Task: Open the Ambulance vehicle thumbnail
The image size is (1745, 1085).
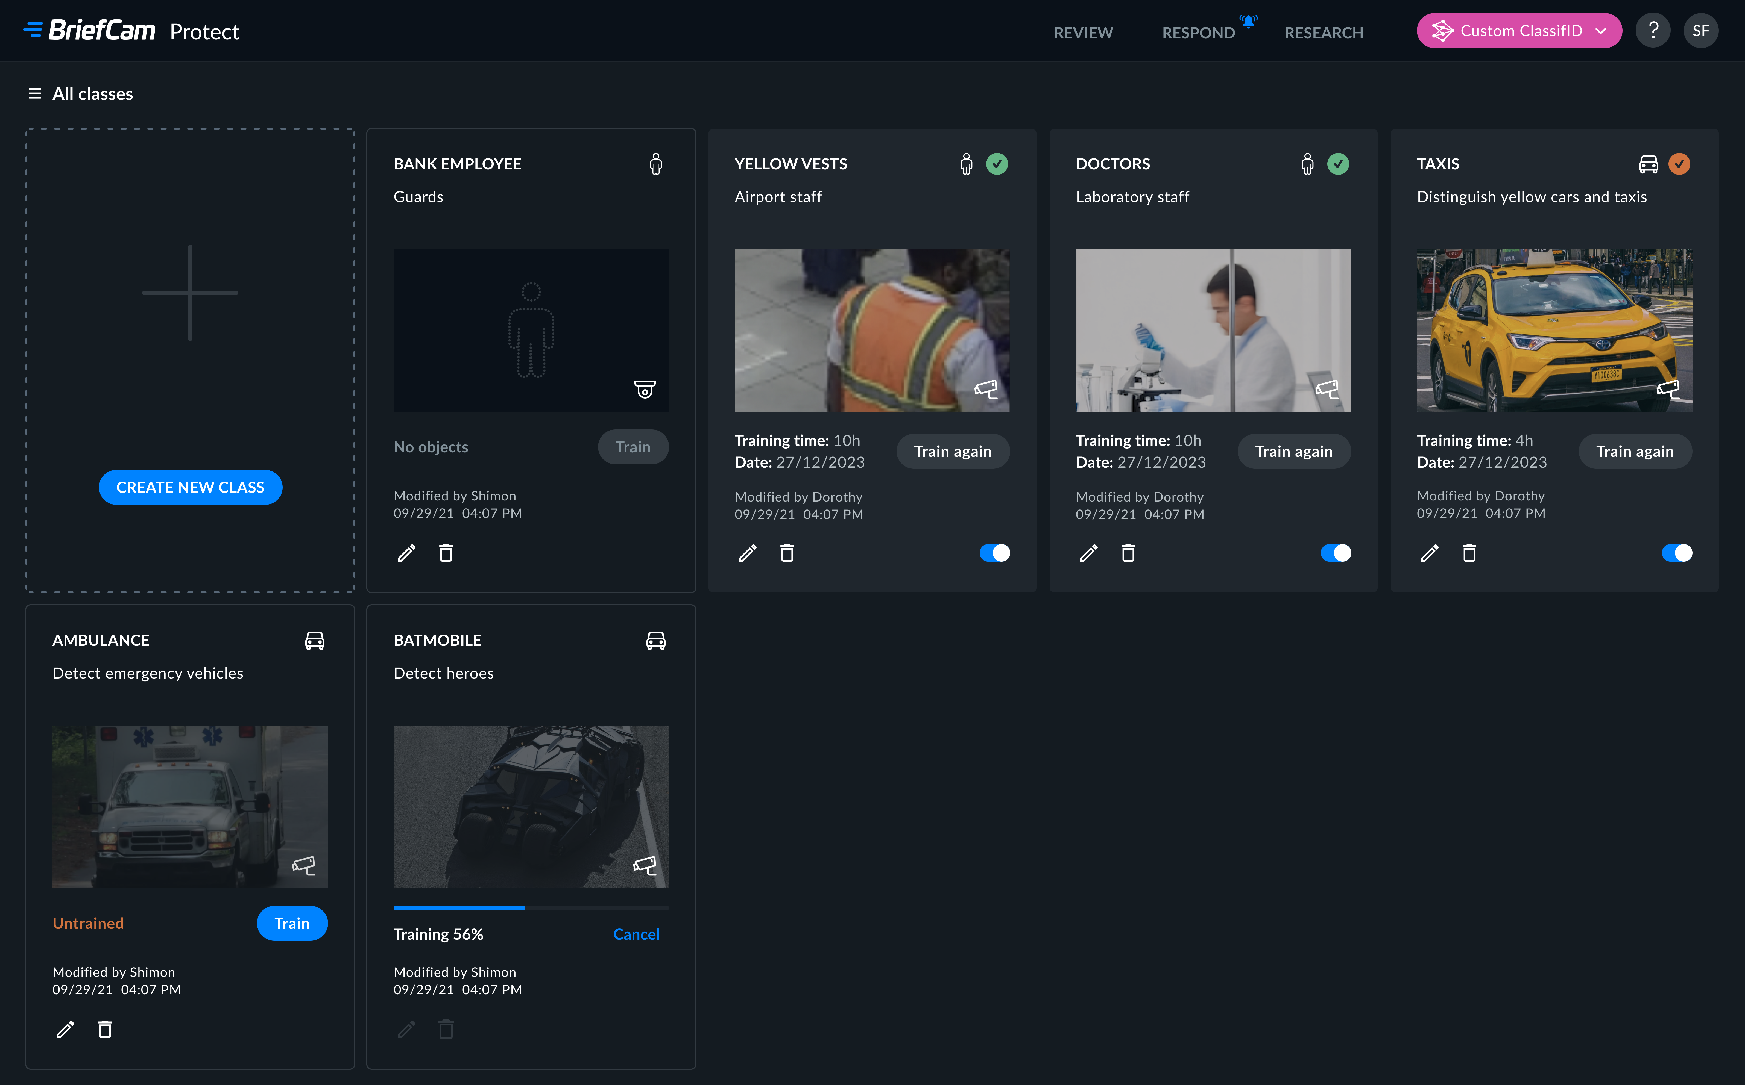Action: point(190,807)
